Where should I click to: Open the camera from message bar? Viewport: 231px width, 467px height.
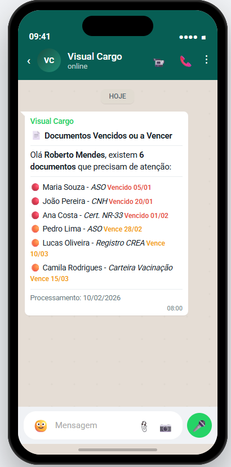pyautogui.click(x=166, y=428)
